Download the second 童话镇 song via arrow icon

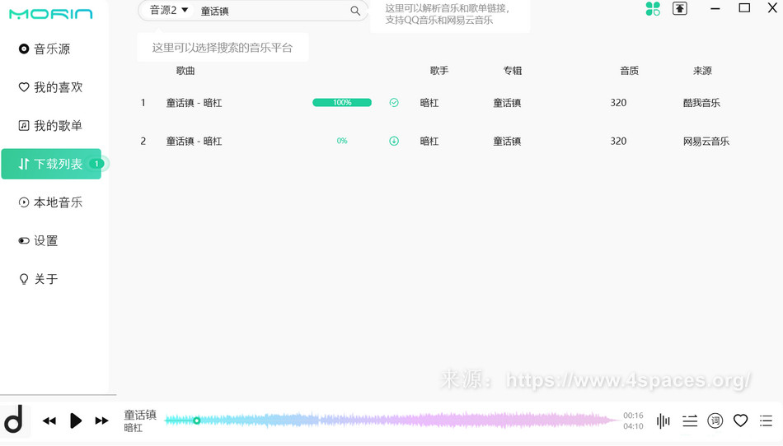click(x=394, y=141)
